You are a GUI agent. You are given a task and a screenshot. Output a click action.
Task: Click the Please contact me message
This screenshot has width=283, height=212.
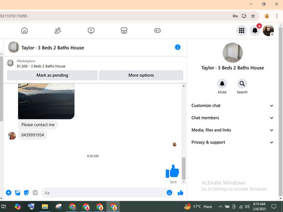click(38, 125)
